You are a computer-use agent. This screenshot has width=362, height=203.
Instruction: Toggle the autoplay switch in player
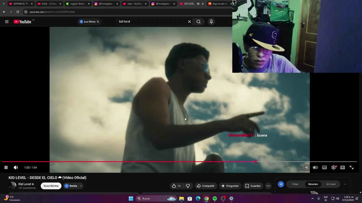coord(315,167)
